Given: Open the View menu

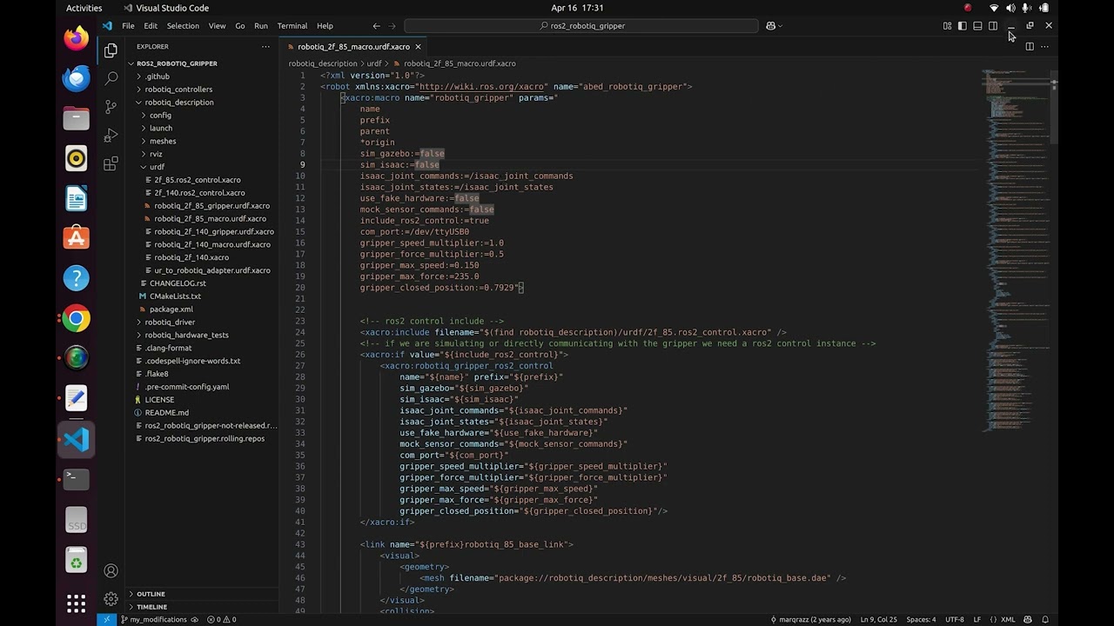Looking at the screenshot, I should tap(217, 26).
